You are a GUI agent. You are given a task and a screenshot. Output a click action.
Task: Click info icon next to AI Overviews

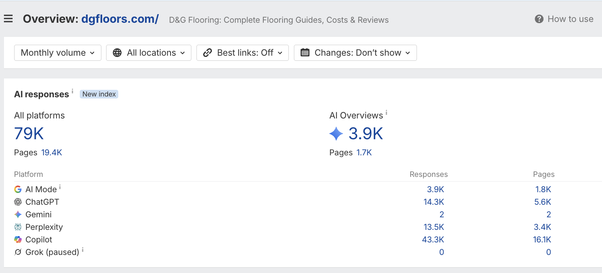tap(386, 113)
